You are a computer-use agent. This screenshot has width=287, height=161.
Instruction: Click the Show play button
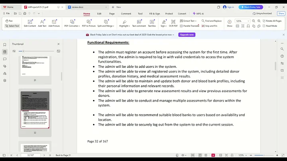click(x=230, y=23)
